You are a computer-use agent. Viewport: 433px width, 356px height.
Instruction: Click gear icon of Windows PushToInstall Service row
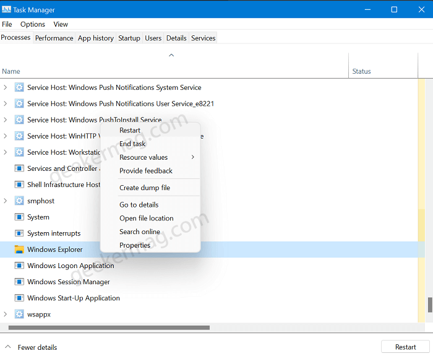19,119
